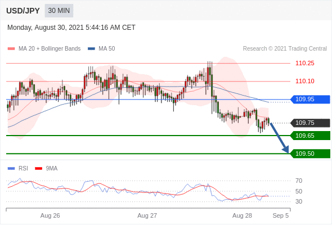332x225 pixels.
Task: Click the red 9MA legend swatch
Action: click(x=38, y=169)
